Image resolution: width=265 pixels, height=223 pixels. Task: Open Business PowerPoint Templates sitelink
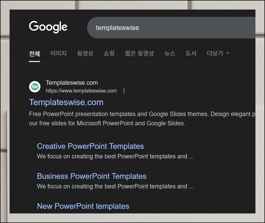pyautogui.click(x=92, y=176)
